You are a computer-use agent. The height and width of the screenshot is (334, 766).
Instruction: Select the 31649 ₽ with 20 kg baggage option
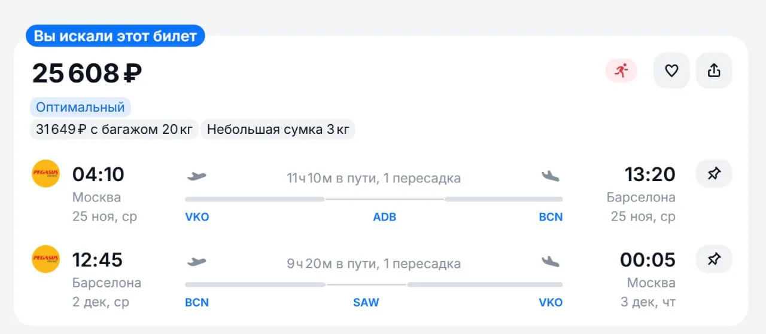coord(114,129)
